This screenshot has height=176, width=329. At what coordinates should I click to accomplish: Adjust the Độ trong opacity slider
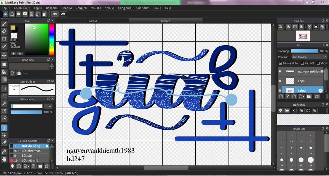(305, 51)
